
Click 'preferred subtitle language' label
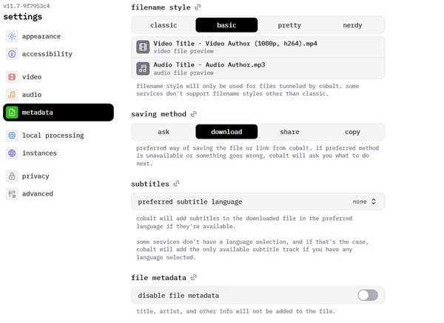tap(190, 202)
